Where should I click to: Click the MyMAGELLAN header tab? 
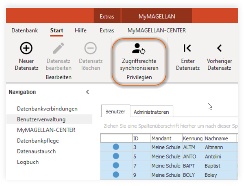point(157,16)
